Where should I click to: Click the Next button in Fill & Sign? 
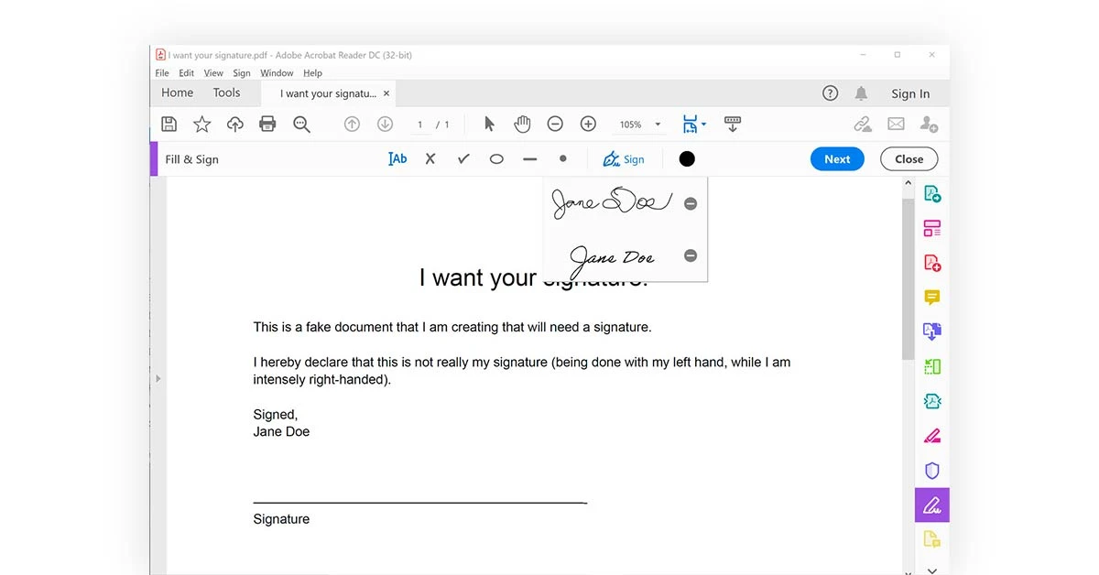836,158
